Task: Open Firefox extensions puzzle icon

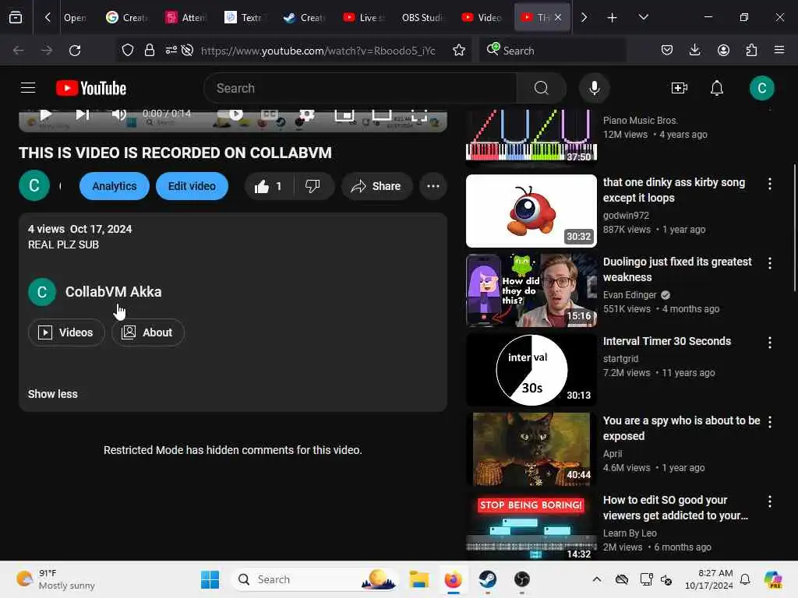Action: point(751,50)
